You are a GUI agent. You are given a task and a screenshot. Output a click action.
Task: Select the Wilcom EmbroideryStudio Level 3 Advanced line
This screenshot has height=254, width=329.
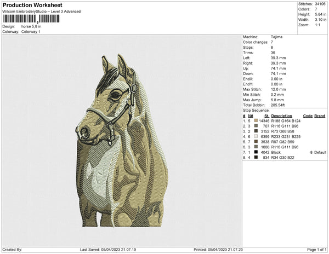[42, 11]
